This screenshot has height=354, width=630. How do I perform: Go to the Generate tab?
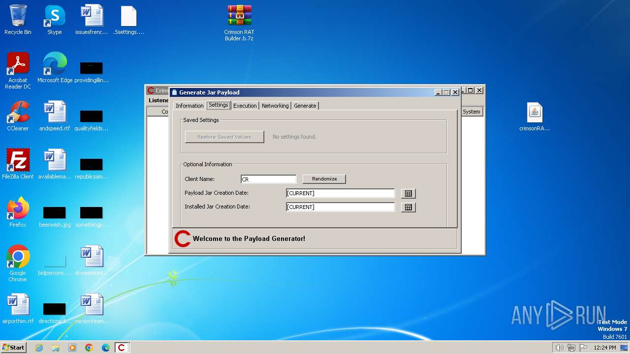point(305,106)
